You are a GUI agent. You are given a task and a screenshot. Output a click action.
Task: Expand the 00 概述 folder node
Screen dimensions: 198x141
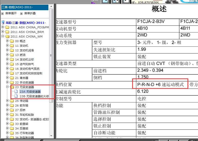(x=7, y=41)
